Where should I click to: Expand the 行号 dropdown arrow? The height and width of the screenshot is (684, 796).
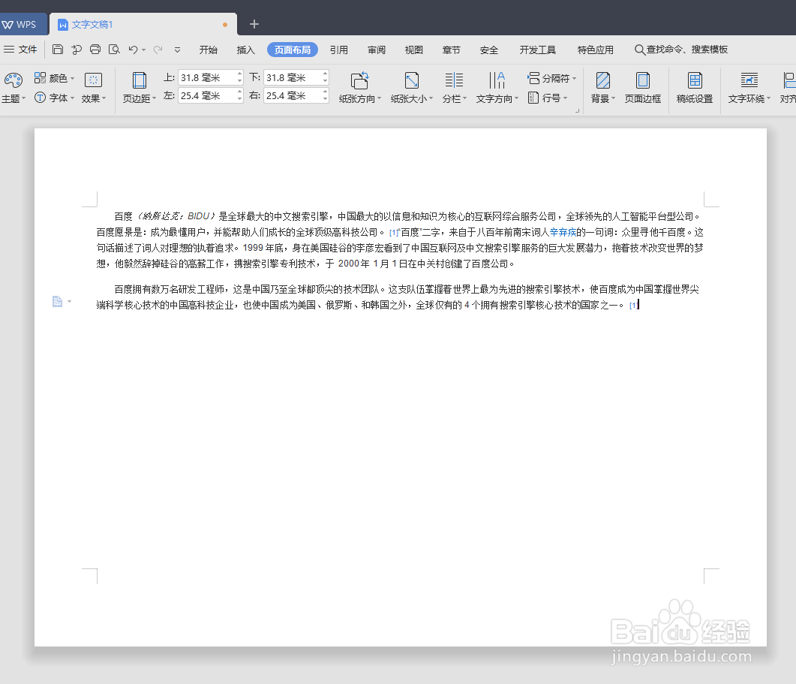tap(565, 98)
